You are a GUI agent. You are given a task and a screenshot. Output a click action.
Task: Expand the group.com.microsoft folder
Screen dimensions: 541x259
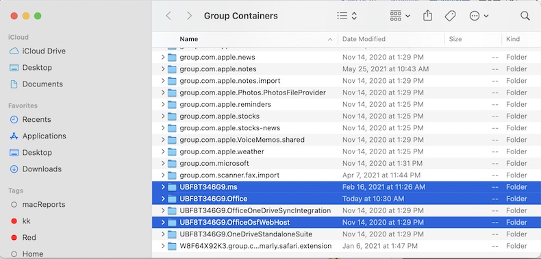coord(163,163)
